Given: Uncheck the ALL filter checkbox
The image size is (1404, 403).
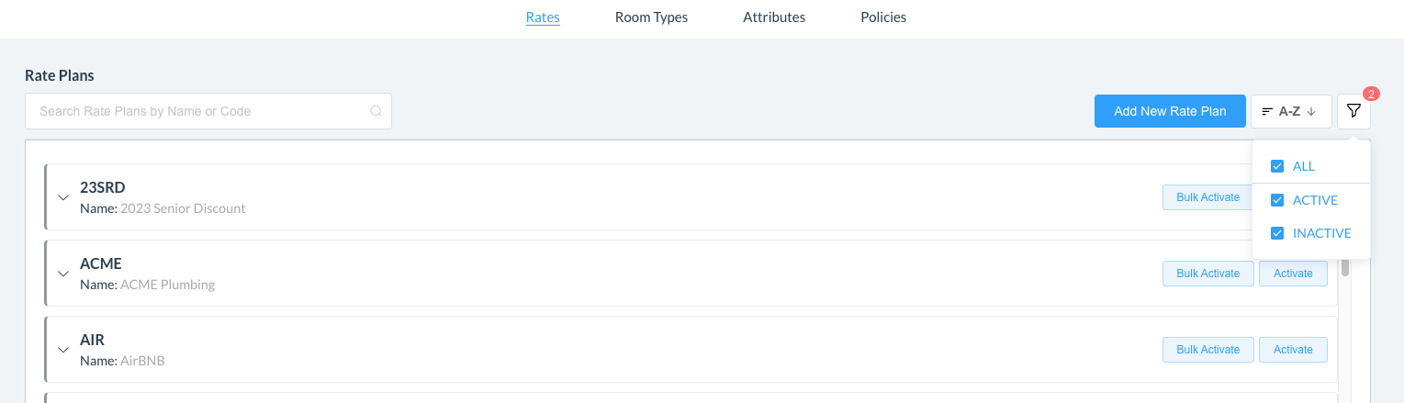Looking at the screenshot, I should (x=1276, y=166).
